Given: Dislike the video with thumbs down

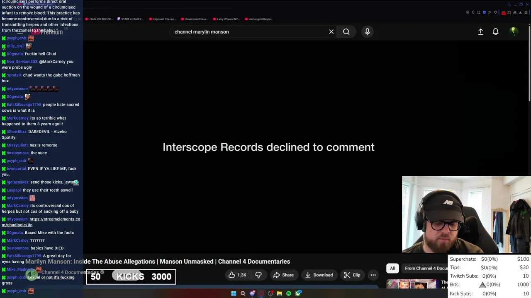Looking at the screenshot, I should [258, 275].
